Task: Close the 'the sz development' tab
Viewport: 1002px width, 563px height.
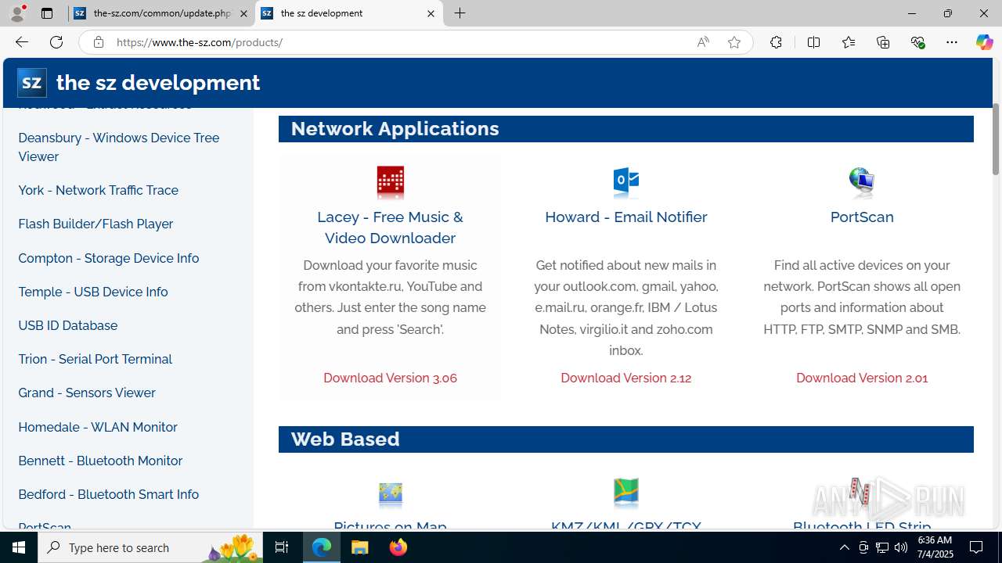Action: click(x=431, y=13)
